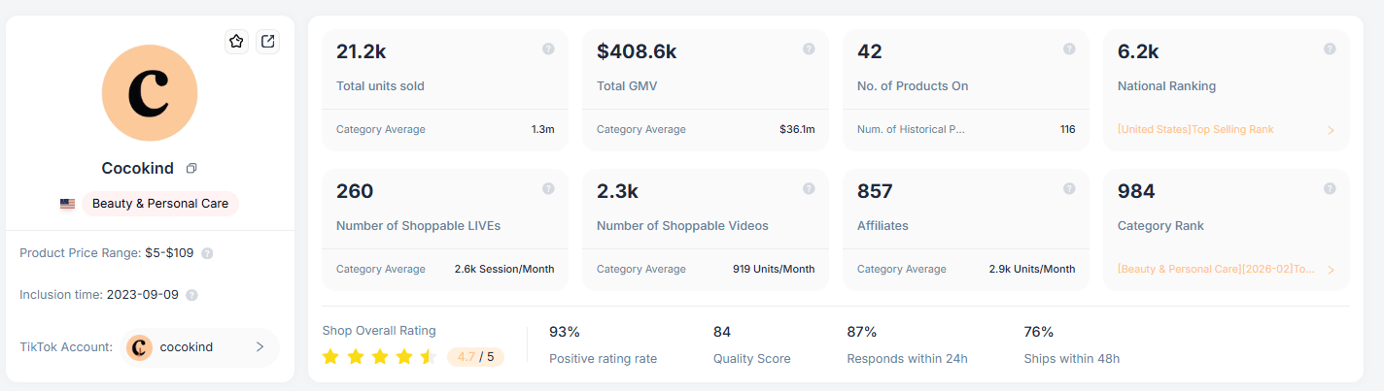Viewport: 1384px width, 391px height.
Task: Favorite the Cocokind shop with star icon
Action: [236, 41]
